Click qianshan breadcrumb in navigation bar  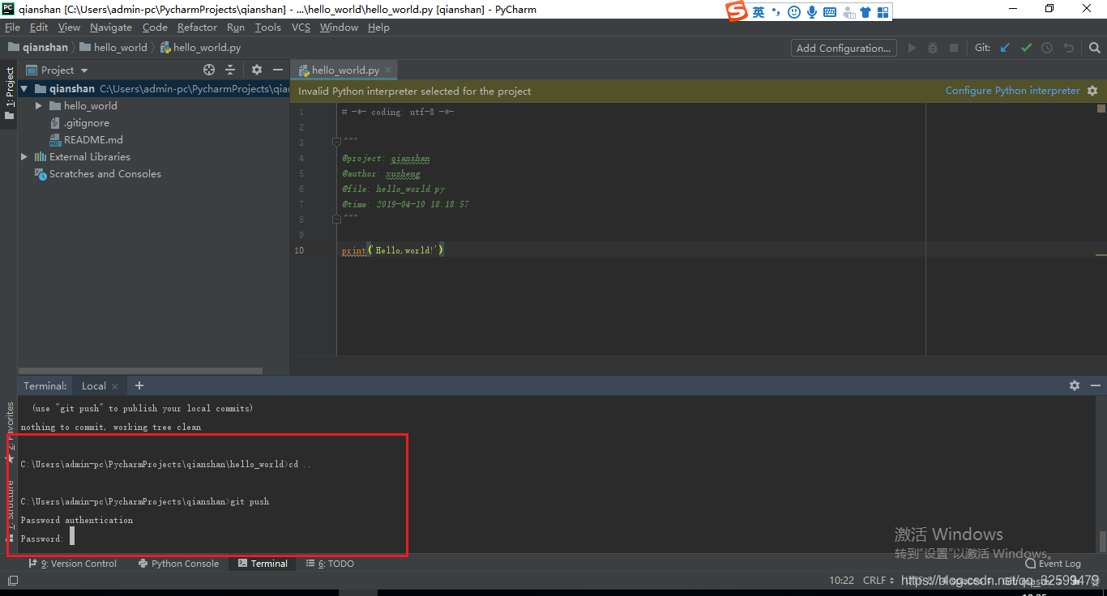pyautogui.click(x=38, y=48)
